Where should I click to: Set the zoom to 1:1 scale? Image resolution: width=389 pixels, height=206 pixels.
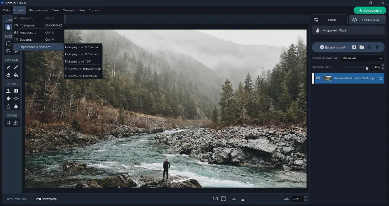tap(215, 199)
